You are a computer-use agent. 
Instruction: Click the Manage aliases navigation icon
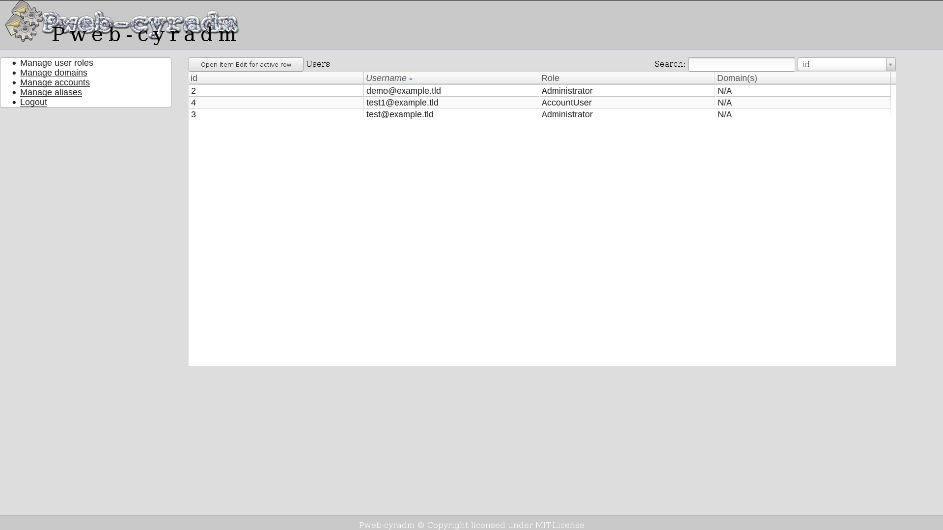(51, 92)
